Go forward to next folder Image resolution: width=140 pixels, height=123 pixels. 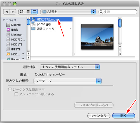click(x=13, y=12)
